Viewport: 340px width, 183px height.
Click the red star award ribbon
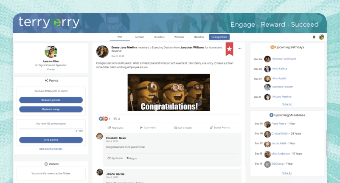click(229, 49)
